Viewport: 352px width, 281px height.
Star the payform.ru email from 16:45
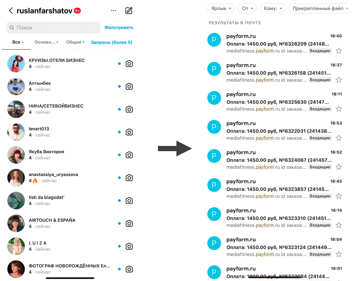tap(339, 196)
